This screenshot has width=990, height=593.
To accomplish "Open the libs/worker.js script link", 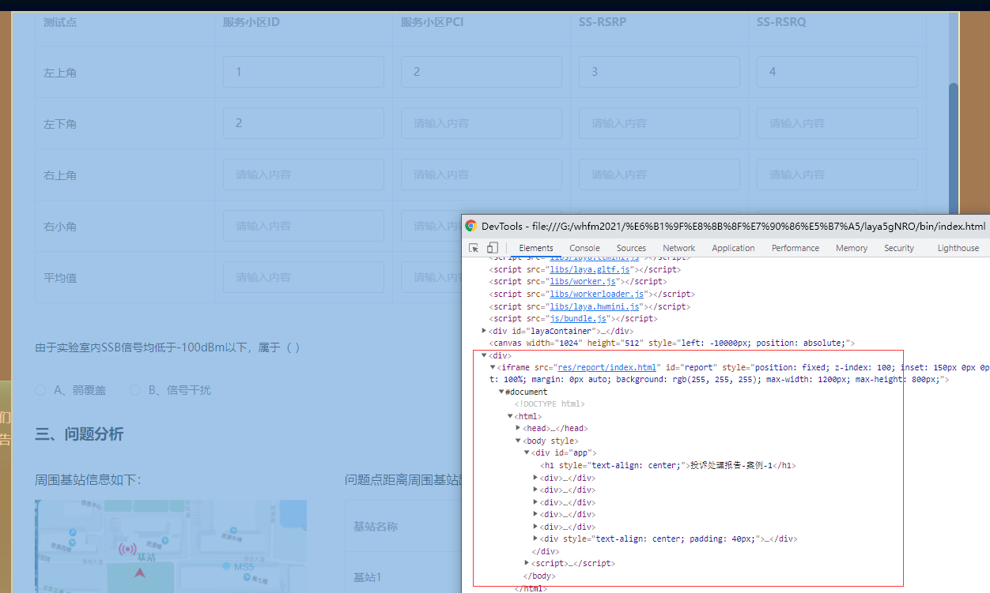I will tap(583, 281).
